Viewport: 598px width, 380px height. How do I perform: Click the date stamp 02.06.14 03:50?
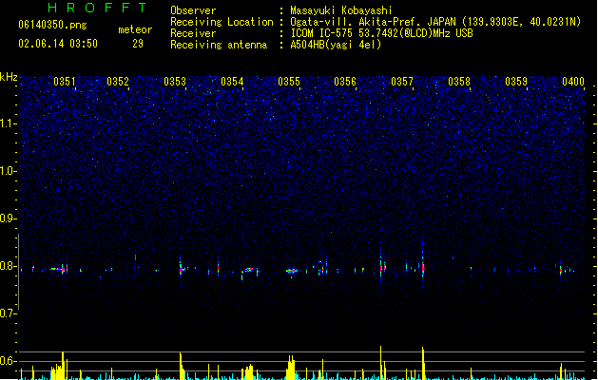click(x=58, y=44)
